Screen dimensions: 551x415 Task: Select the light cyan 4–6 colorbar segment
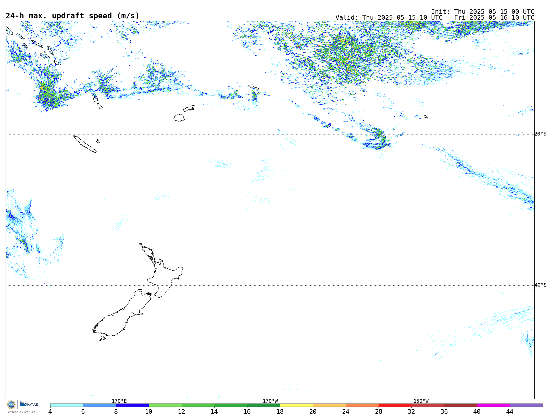pos(67,405)
